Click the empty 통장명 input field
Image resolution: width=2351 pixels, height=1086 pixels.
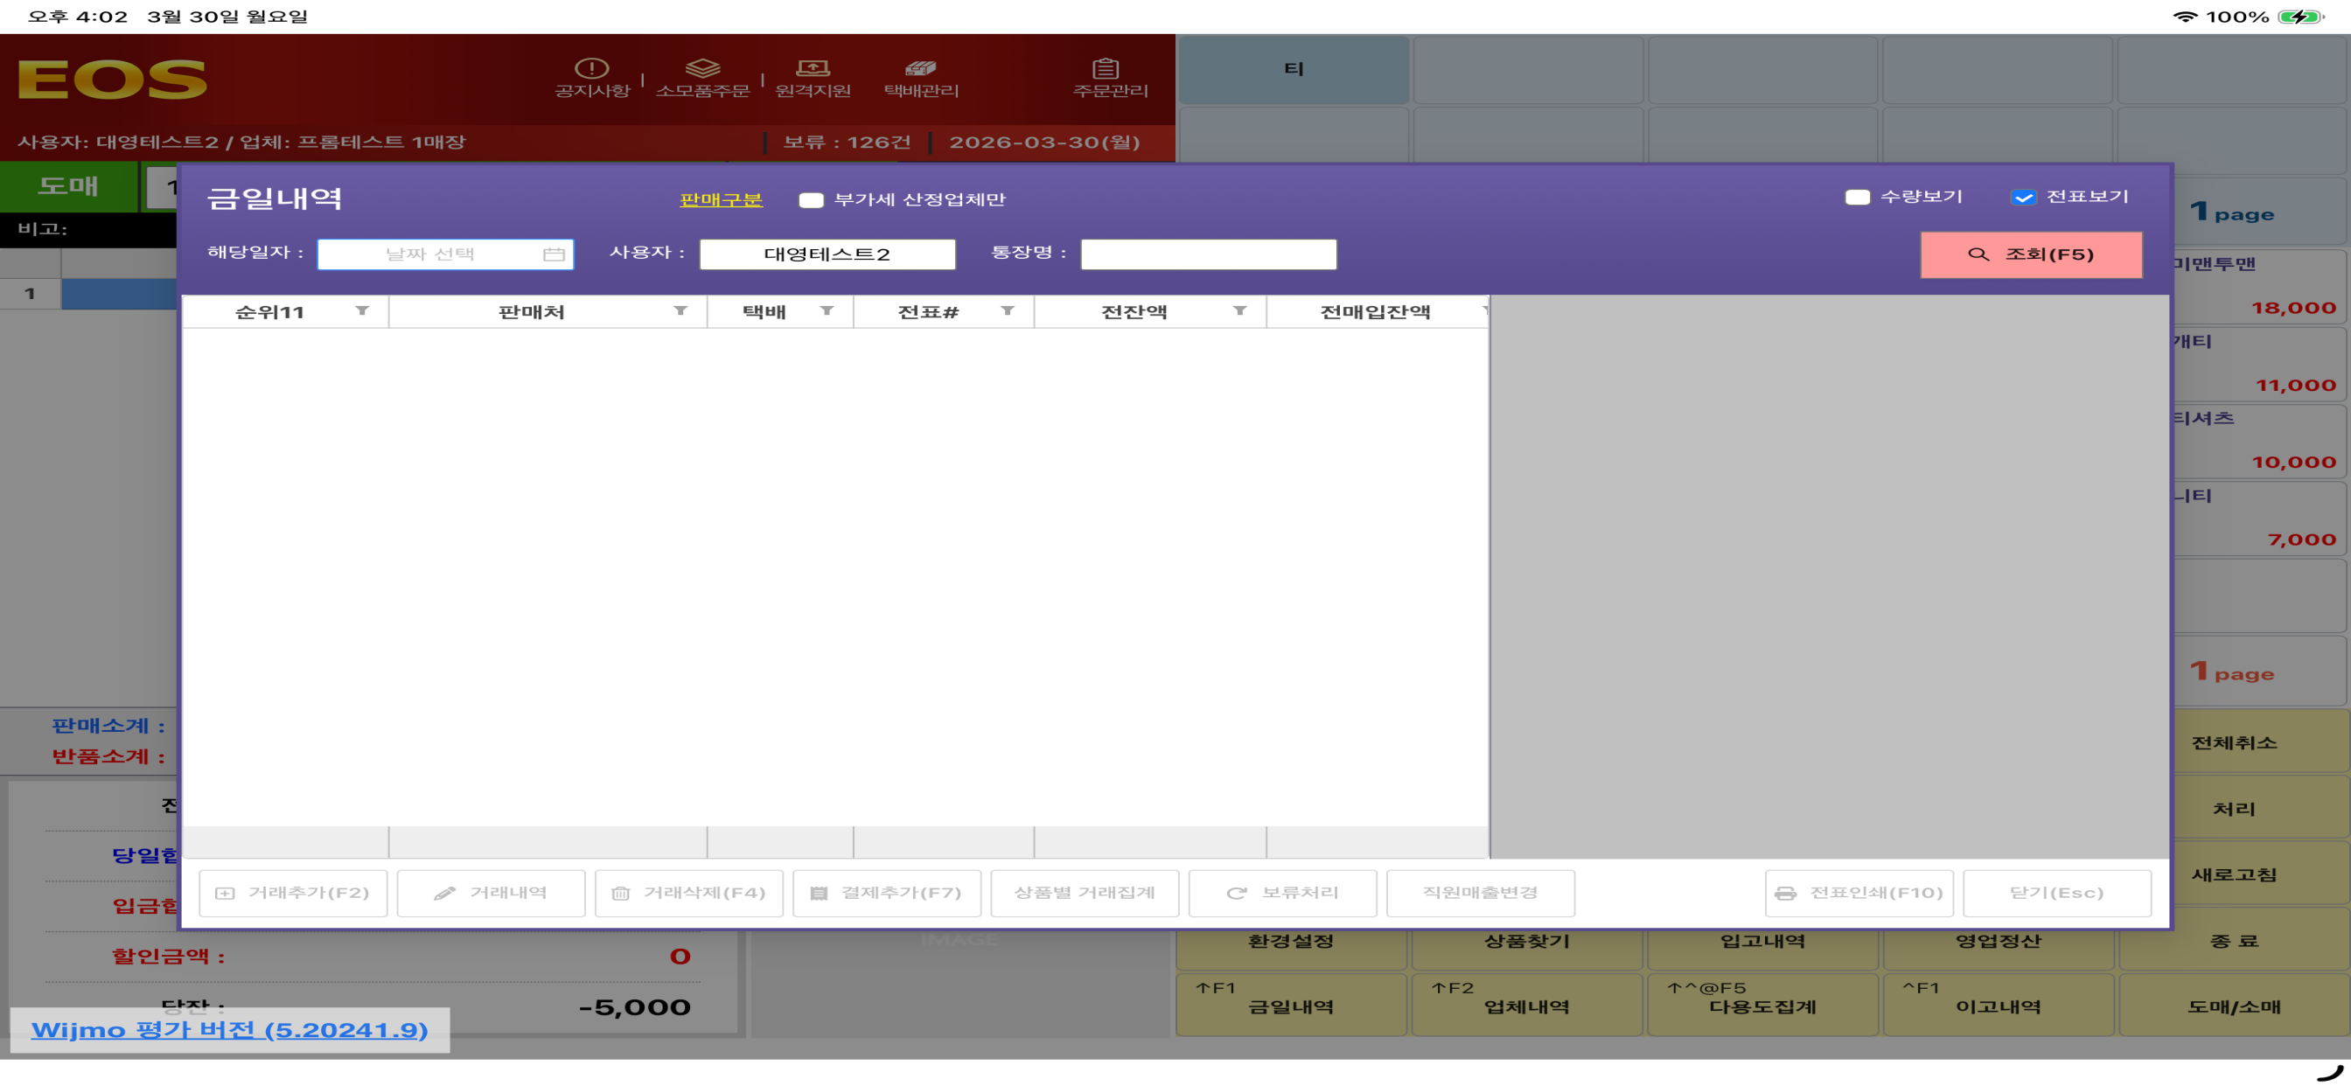tap(1209, 254)
